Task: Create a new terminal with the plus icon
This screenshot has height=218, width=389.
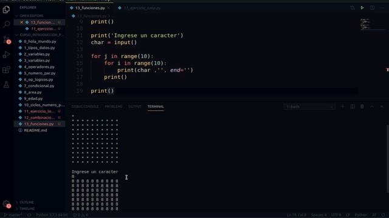Action: click(343, 107)
